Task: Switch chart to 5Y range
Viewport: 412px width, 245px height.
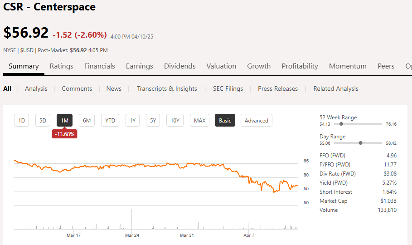Action: (153, 121)
